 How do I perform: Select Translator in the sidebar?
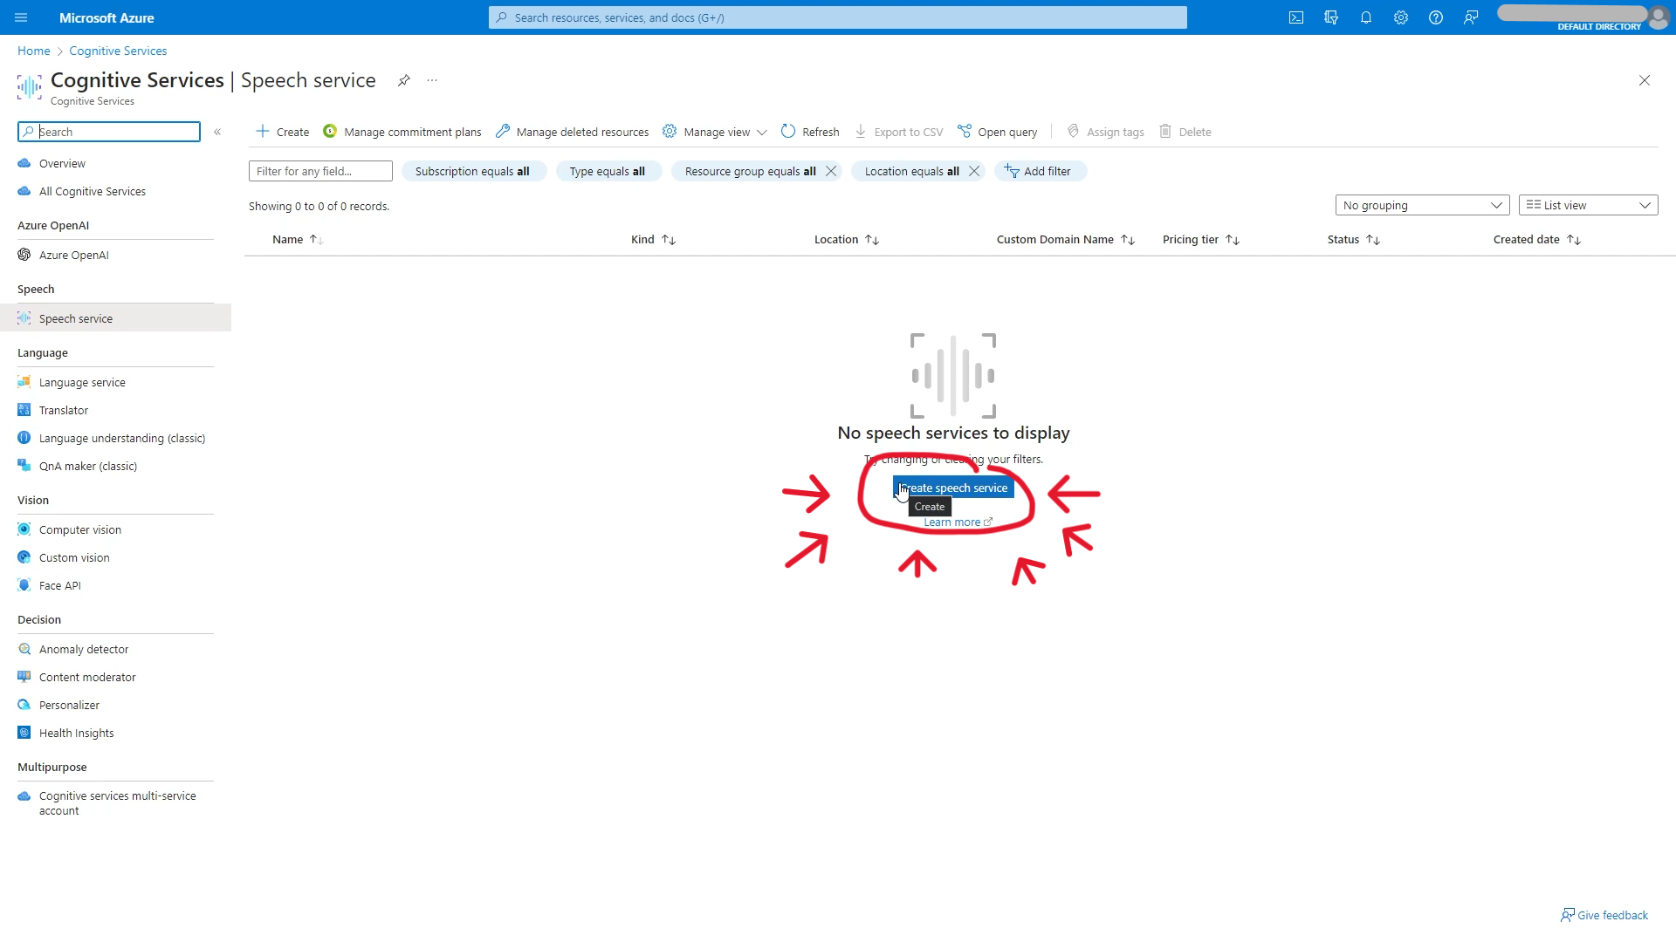[x=64, y=410]
